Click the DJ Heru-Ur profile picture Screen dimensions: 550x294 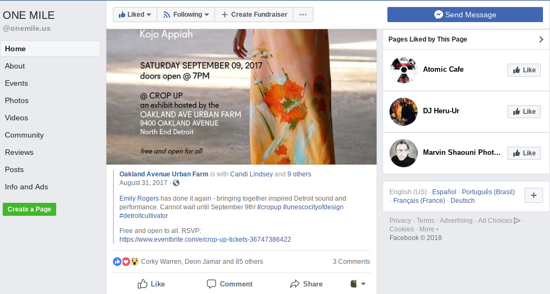point(404,112)
